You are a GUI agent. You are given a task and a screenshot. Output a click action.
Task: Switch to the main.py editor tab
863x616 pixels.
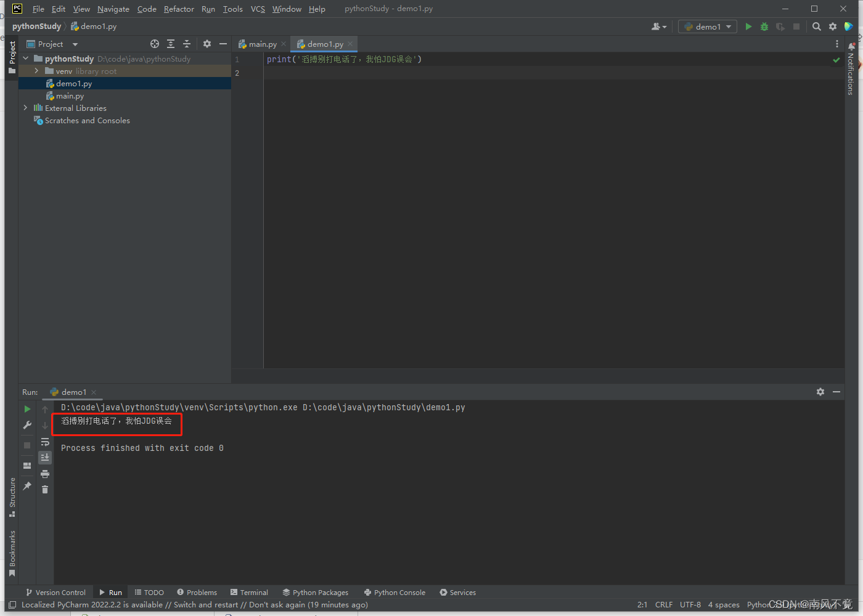263,44
